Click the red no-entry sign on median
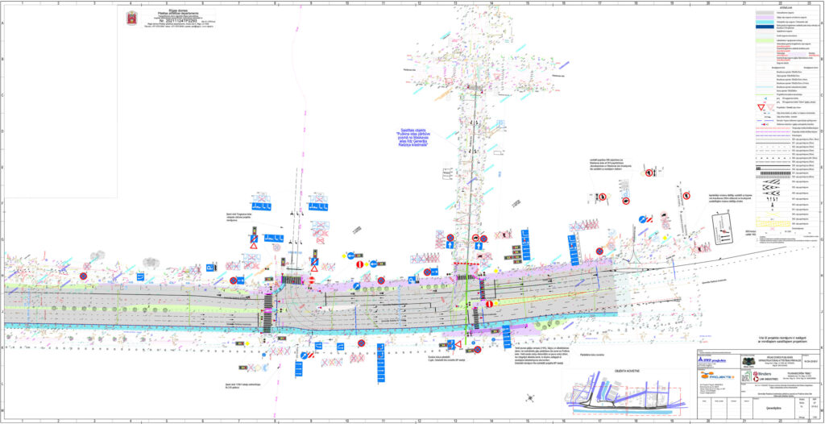This screenshot has height=424, width=825. pyautogui.click(x=488, y=304)
